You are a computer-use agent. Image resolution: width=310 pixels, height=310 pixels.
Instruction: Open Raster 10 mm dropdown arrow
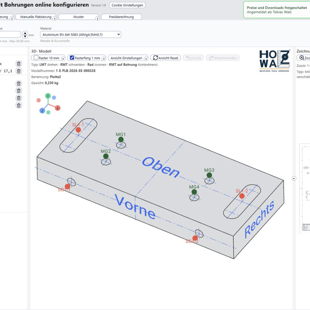(x=63, y=59)
